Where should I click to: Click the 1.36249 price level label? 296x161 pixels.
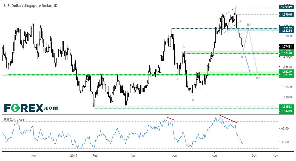pos(286,72)
